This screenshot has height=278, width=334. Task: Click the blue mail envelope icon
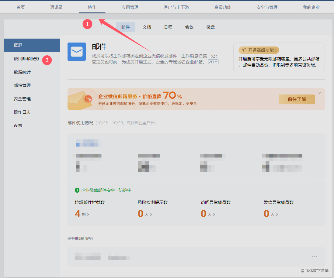tap(77, 52)
